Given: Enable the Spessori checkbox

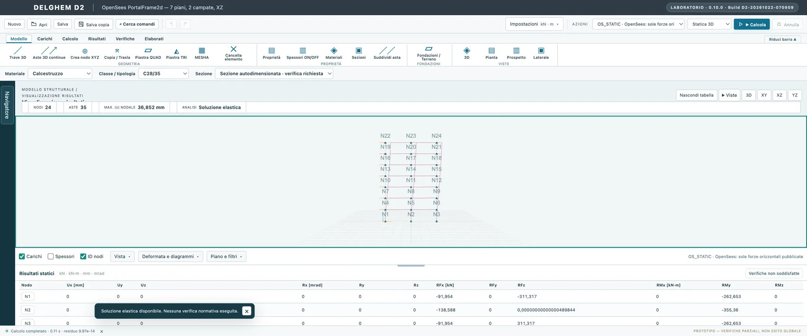Looking at the screenshot, I should coord(51,256).
